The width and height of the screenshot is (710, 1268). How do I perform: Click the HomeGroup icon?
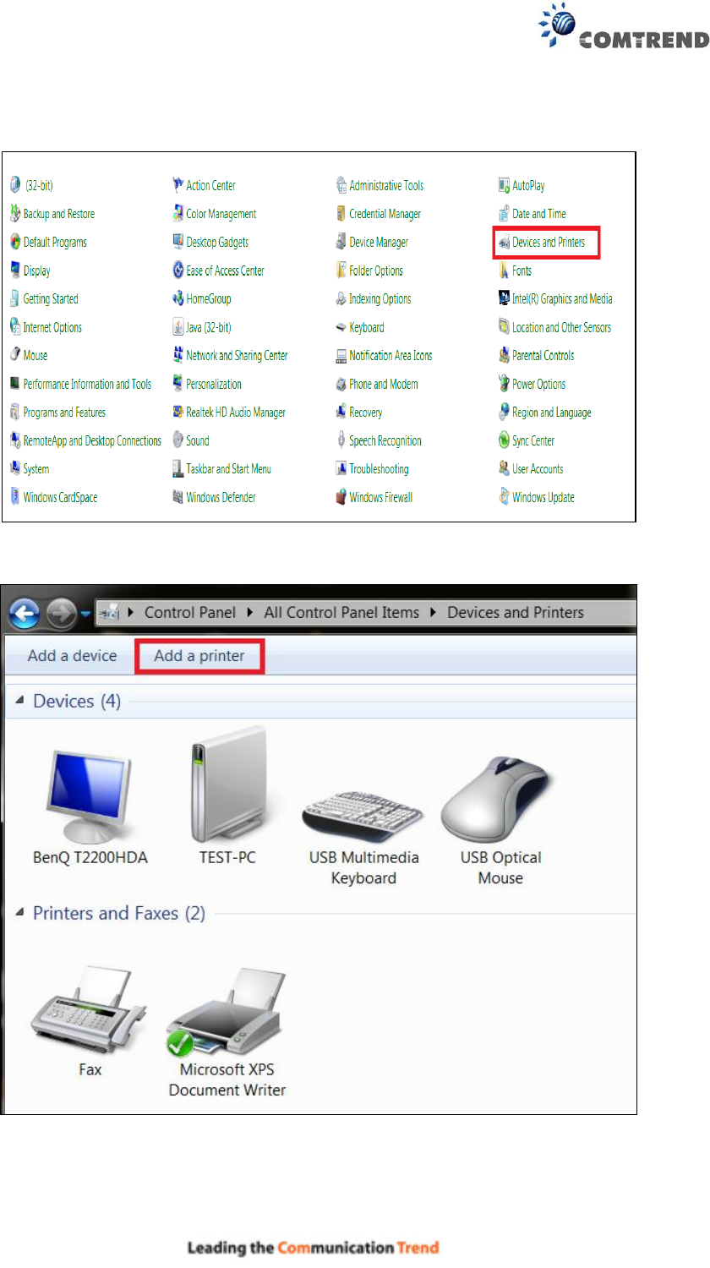(x=178, y=298)
